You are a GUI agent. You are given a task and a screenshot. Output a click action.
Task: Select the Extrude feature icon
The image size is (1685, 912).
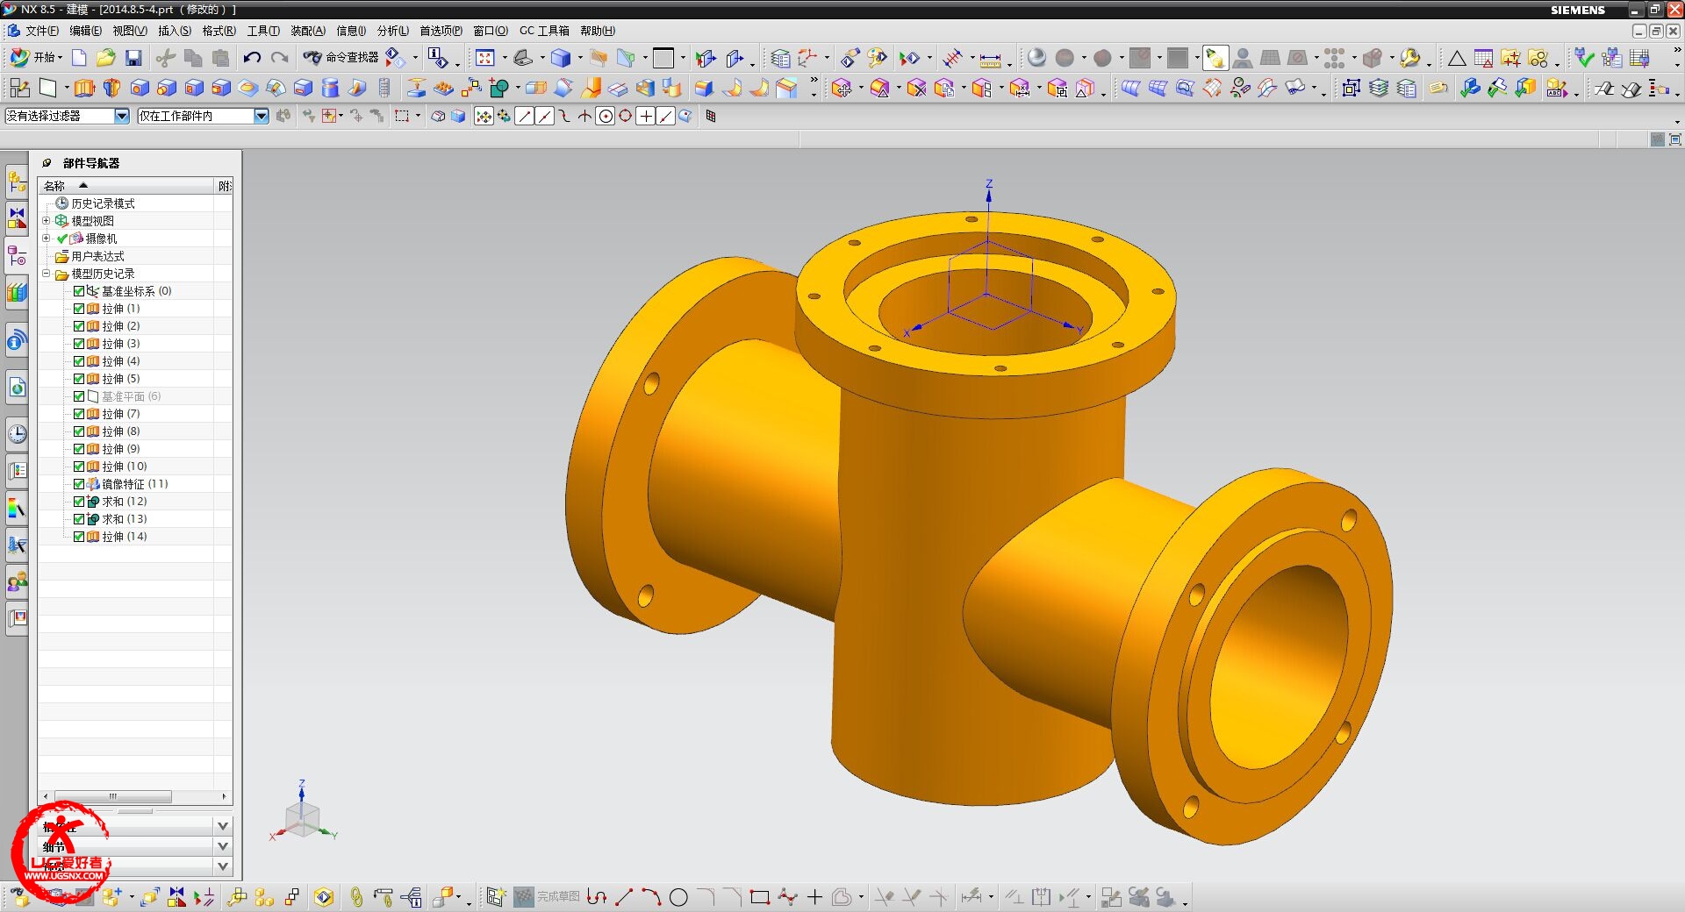(x=84, y=88)
